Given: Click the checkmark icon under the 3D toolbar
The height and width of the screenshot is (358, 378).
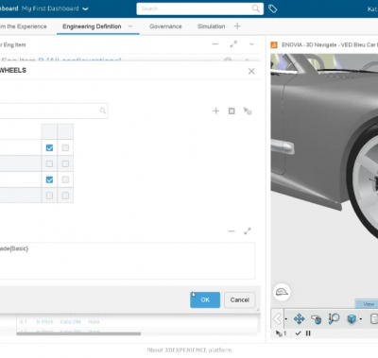Looking at the screenshot, I should 298,333.
